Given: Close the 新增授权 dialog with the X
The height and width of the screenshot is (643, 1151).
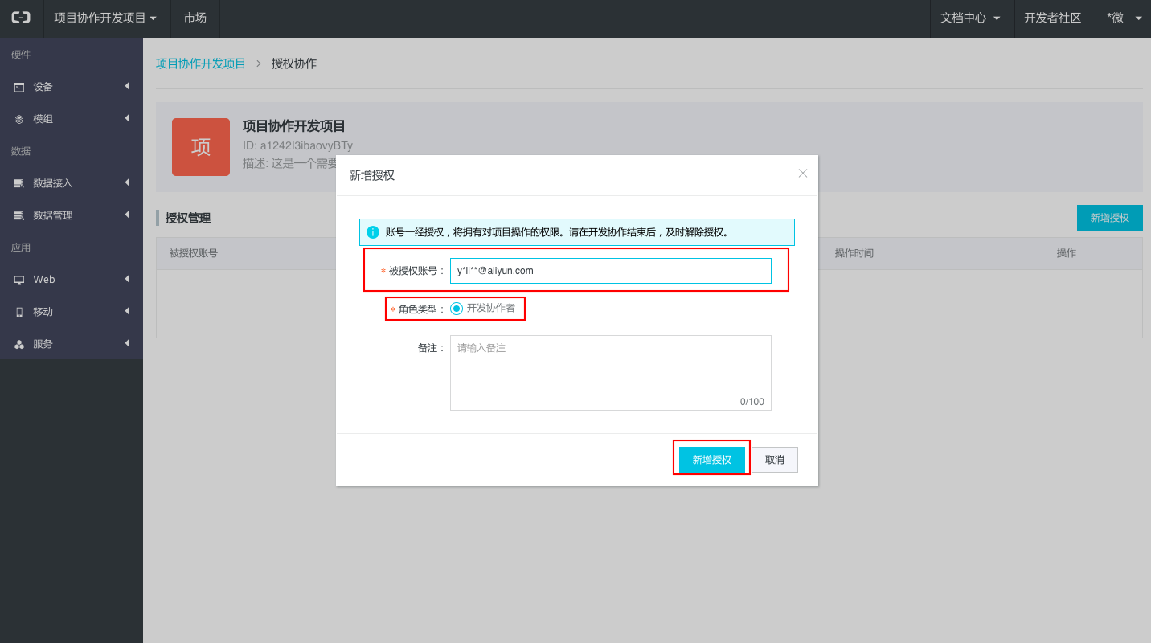Looking at the screenshot, I should point(802,173).
